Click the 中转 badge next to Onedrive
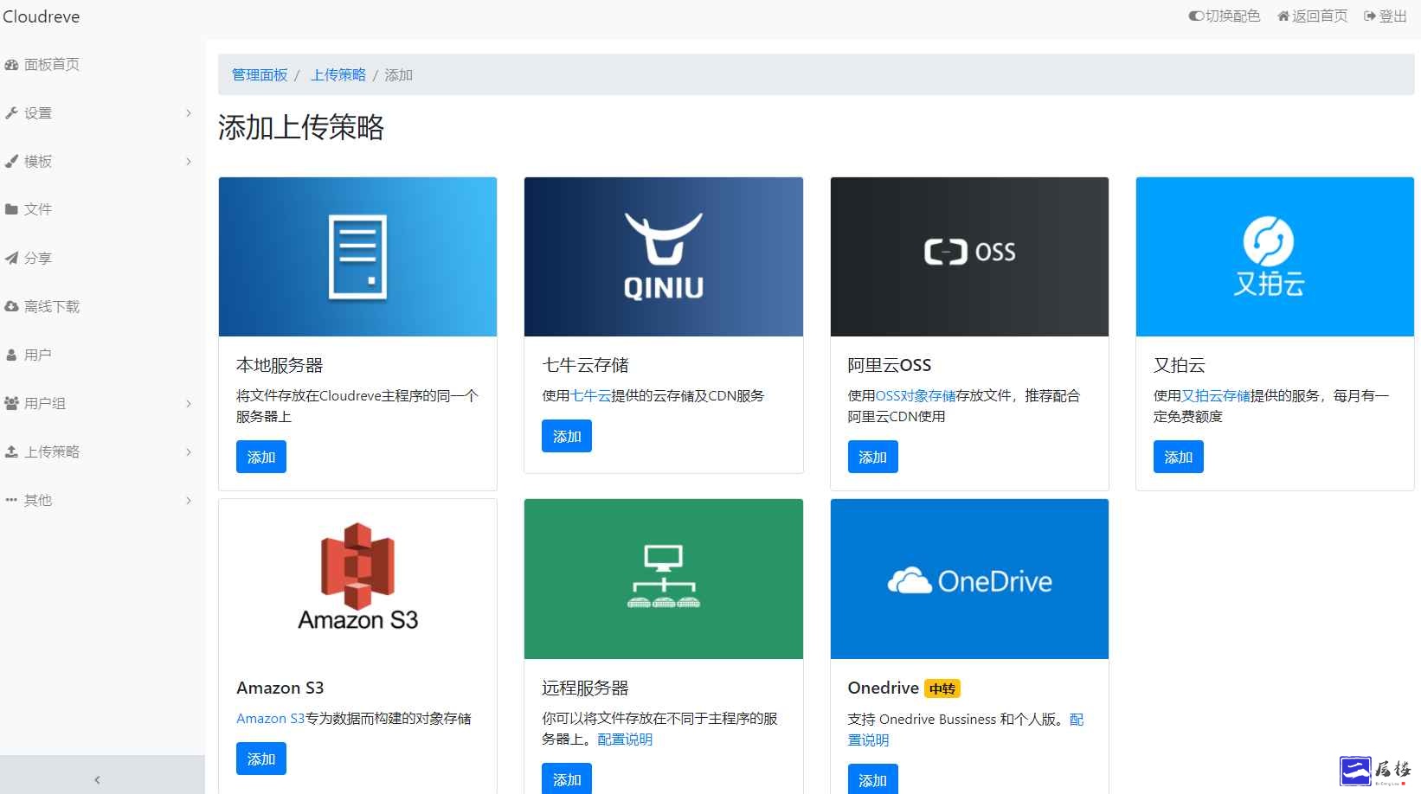 coord(942,688)
